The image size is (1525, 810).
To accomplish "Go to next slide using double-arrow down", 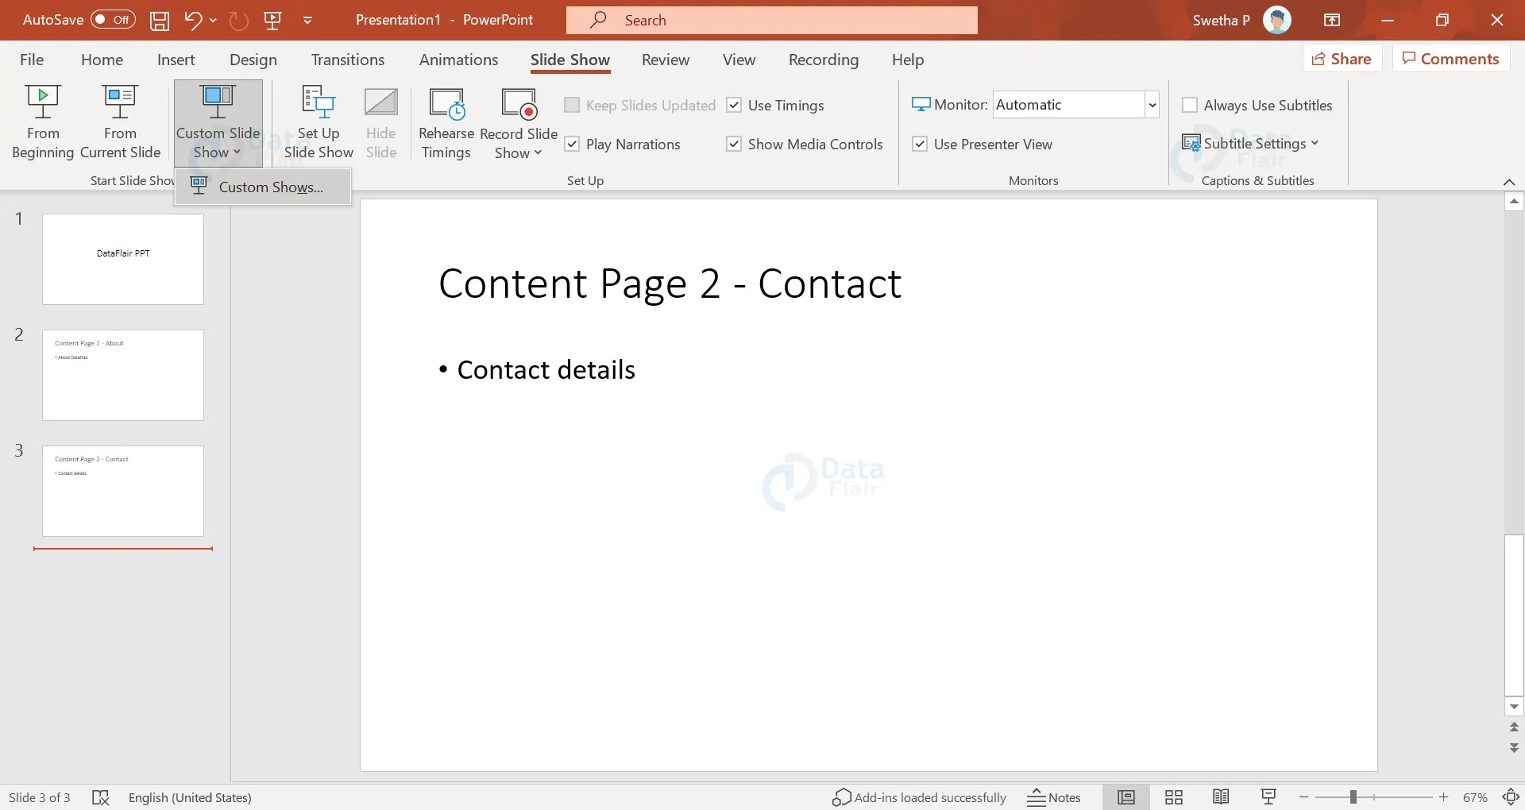I will (1514, 747).
